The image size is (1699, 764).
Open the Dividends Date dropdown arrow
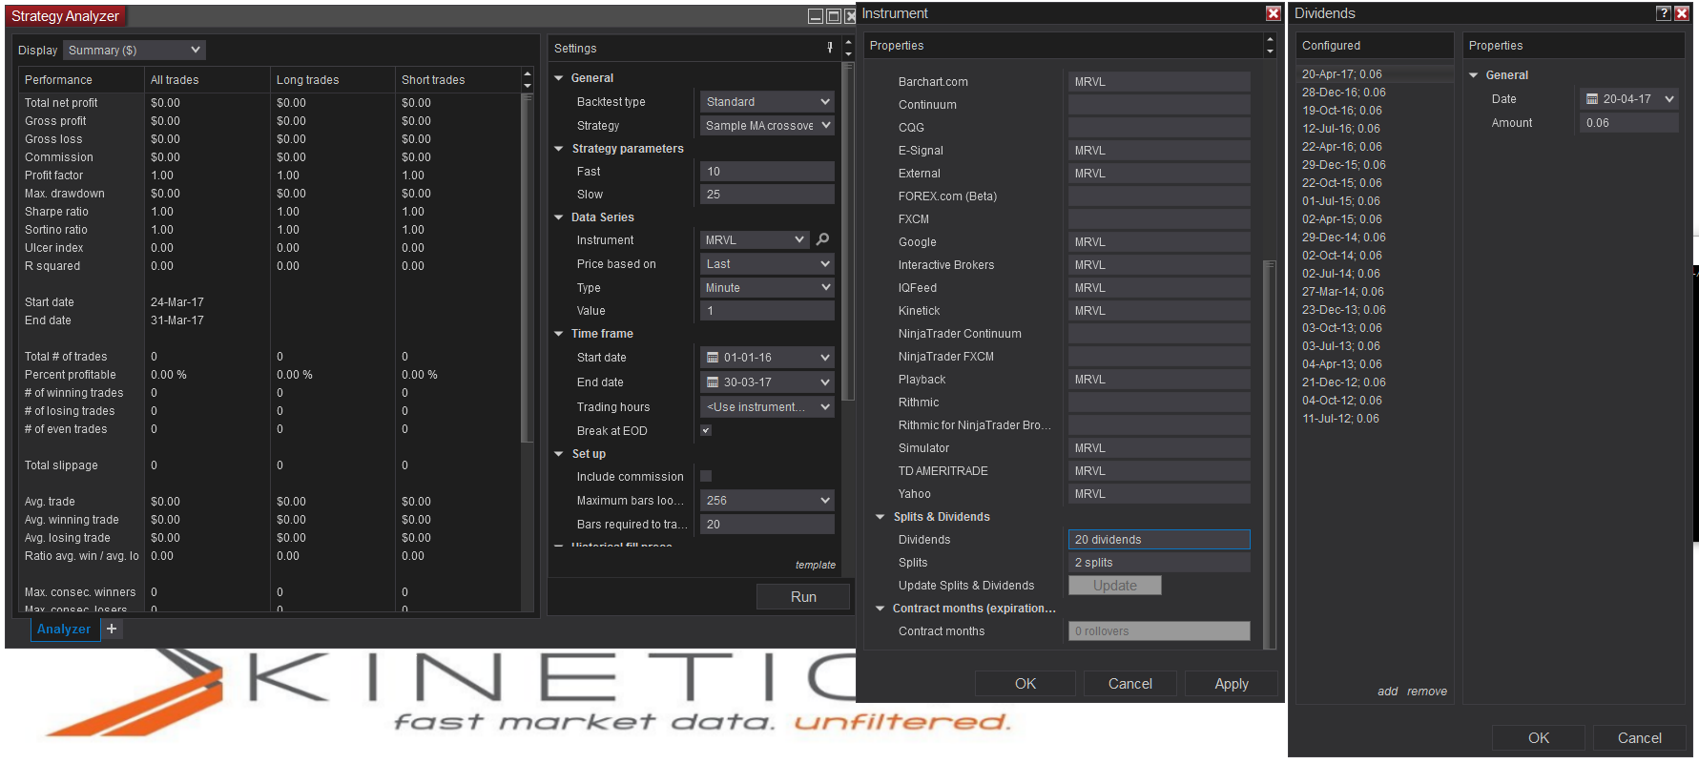click(1669, 99)
